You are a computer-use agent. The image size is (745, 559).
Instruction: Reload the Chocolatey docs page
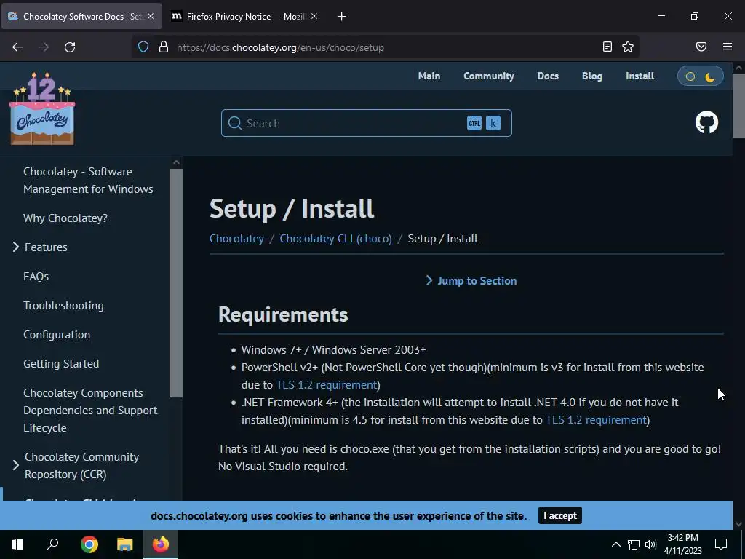[70, 47]
